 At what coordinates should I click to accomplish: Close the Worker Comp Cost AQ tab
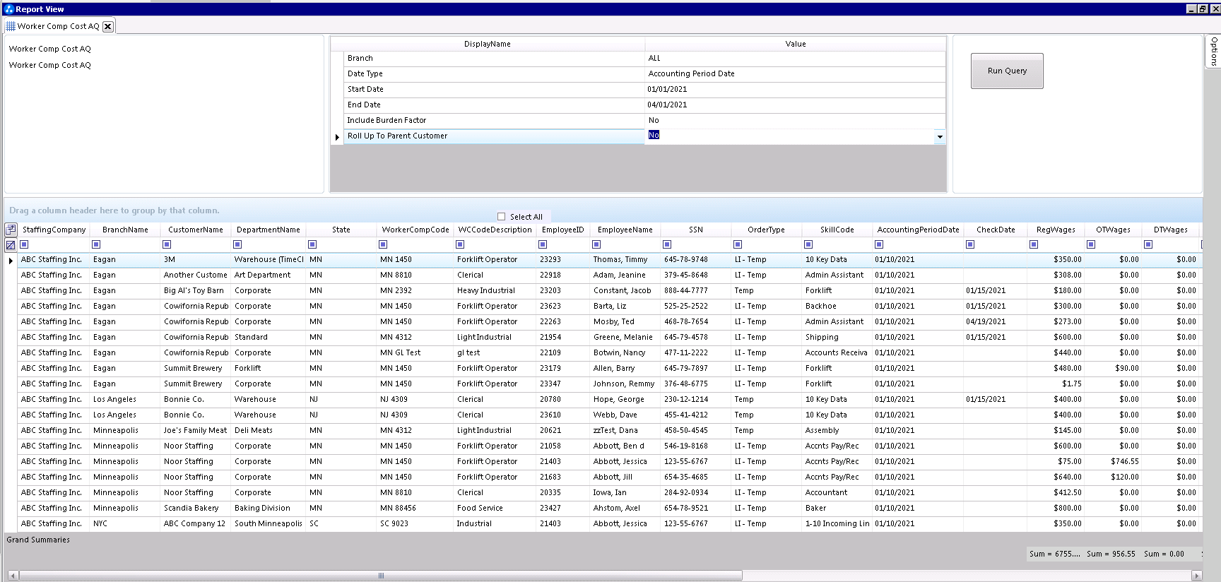pyautogui.click(x=107, y=26)
